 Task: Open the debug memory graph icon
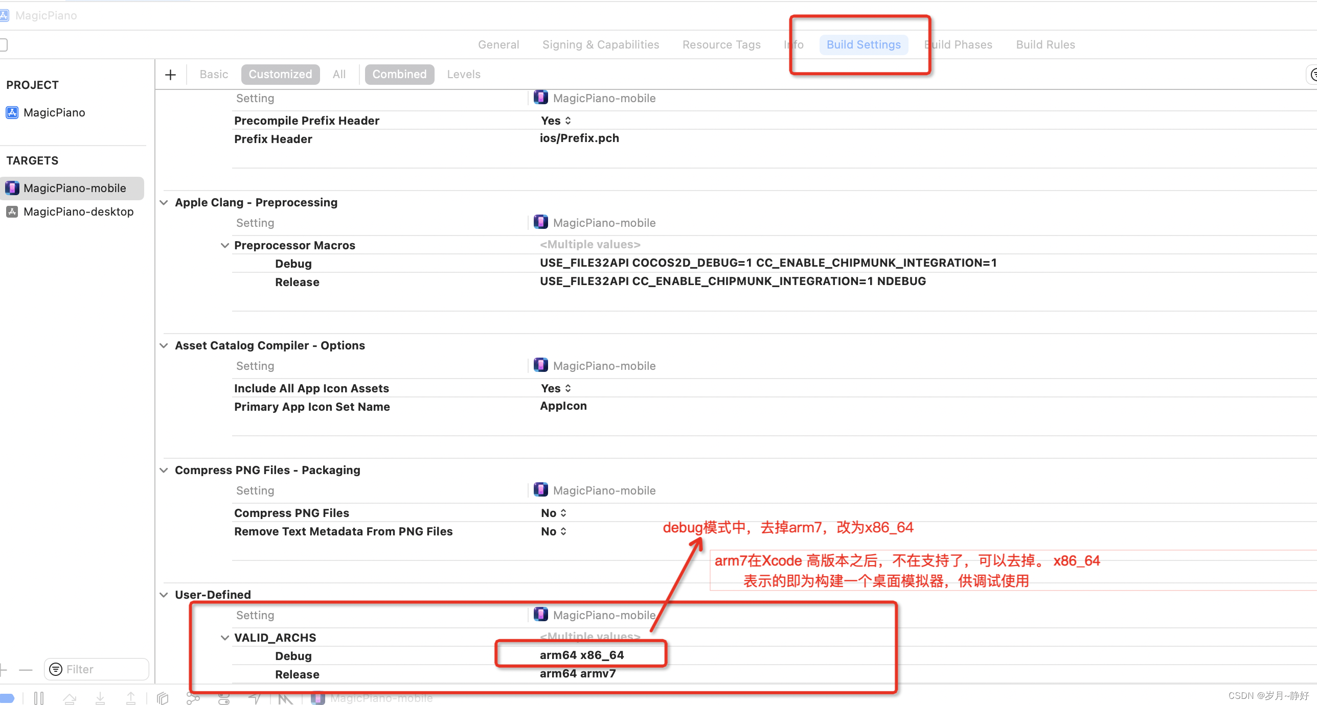pos(193,698)
